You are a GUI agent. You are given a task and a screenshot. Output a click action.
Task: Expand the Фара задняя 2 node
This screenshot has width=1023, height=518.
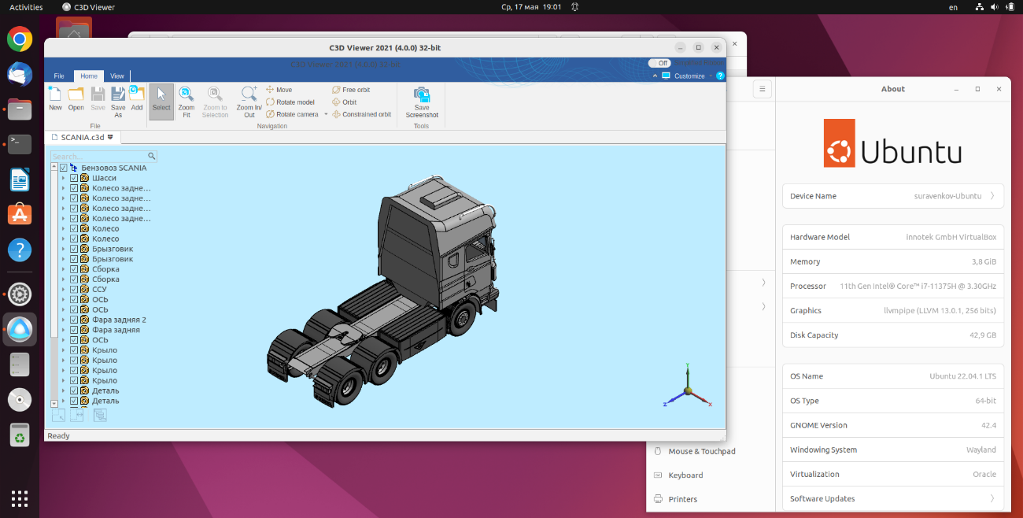(64, 320)
